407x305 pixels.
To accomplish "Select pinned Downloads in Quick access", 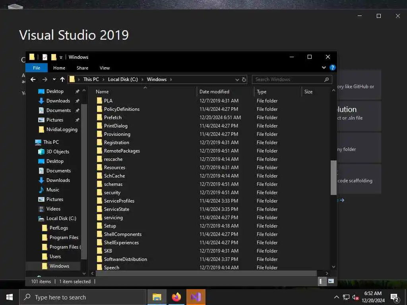I will pos(58,101).
